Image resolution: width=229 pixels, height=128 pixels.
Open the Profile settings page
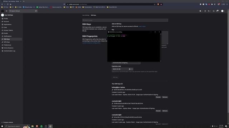[6, 18]
